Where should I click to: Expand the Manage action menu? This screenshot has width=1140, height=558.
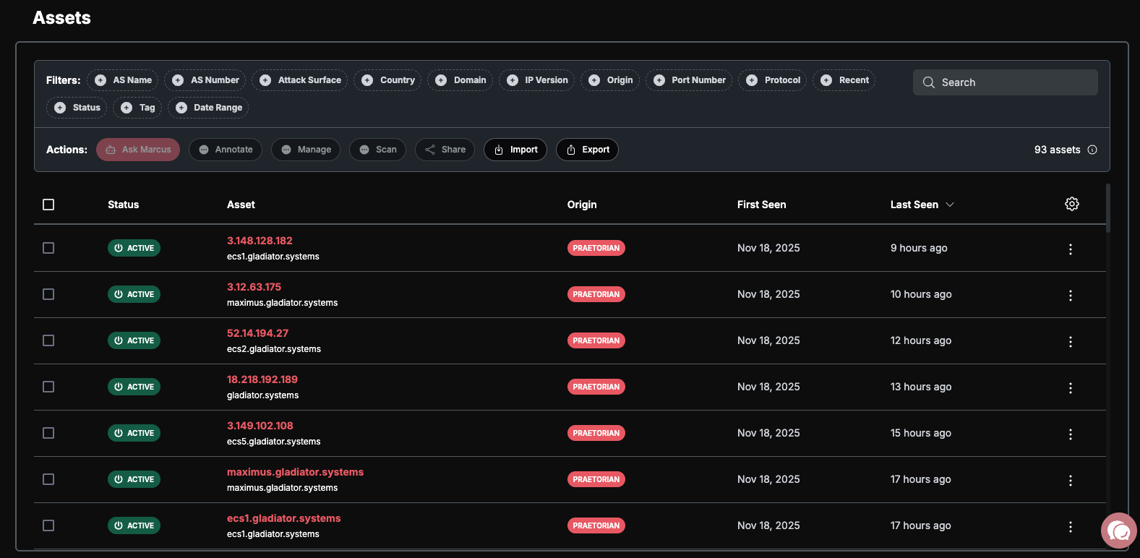click(x=306, y=150)
